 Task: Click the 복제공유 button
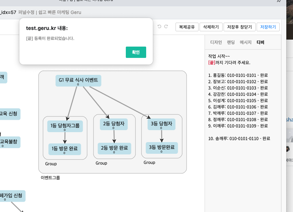pos(187,27)
